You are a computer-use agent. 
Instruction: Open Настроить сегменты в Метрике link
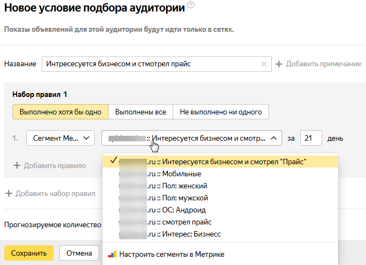point(171,254)
